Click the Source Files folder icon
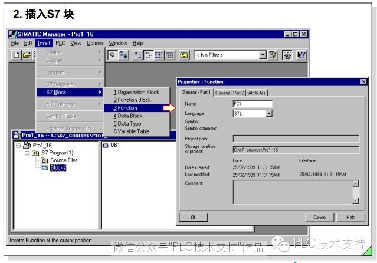Screen dimensions: 377x263 pos(44,160)
